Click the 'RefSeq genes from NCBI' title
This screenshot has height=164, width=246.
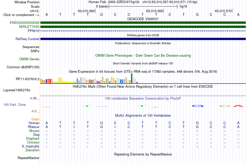click(x=143, y=35)
